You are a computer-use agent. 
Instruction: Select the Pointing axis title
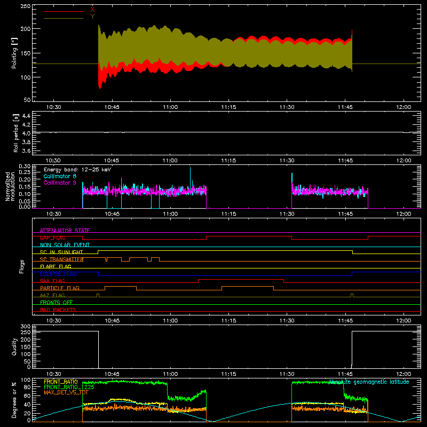click(14, 53)
